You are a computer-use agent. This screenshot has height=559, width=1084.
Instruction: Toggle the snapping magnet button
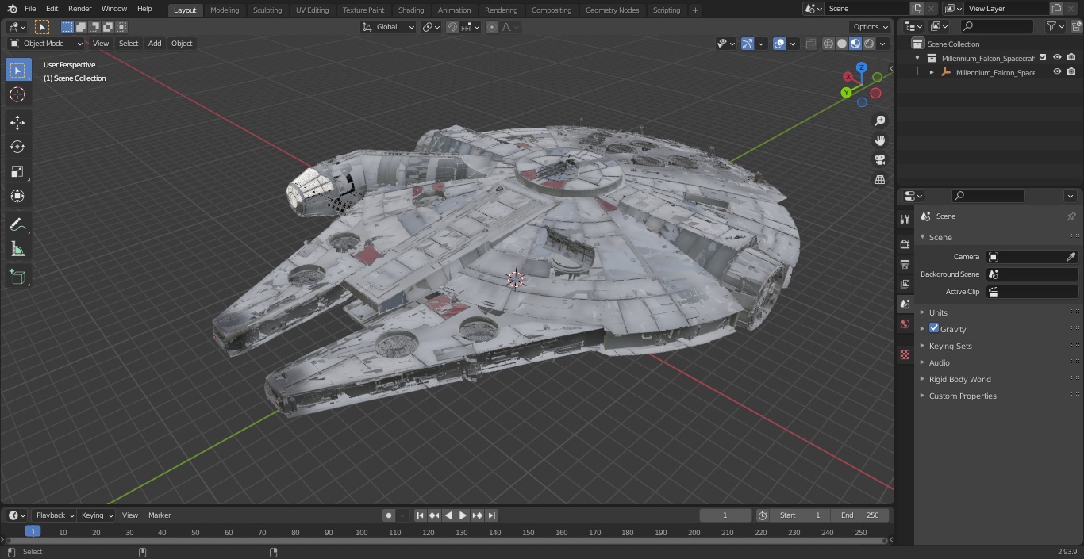[x=452, y=27]
